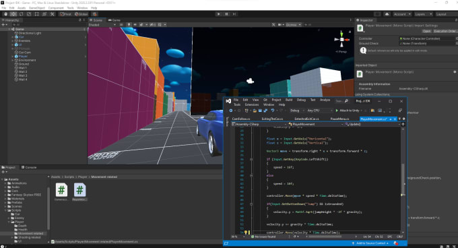Click the scene orientation gizmo
The height and width of the screenshot is (248, 458).
341,40
